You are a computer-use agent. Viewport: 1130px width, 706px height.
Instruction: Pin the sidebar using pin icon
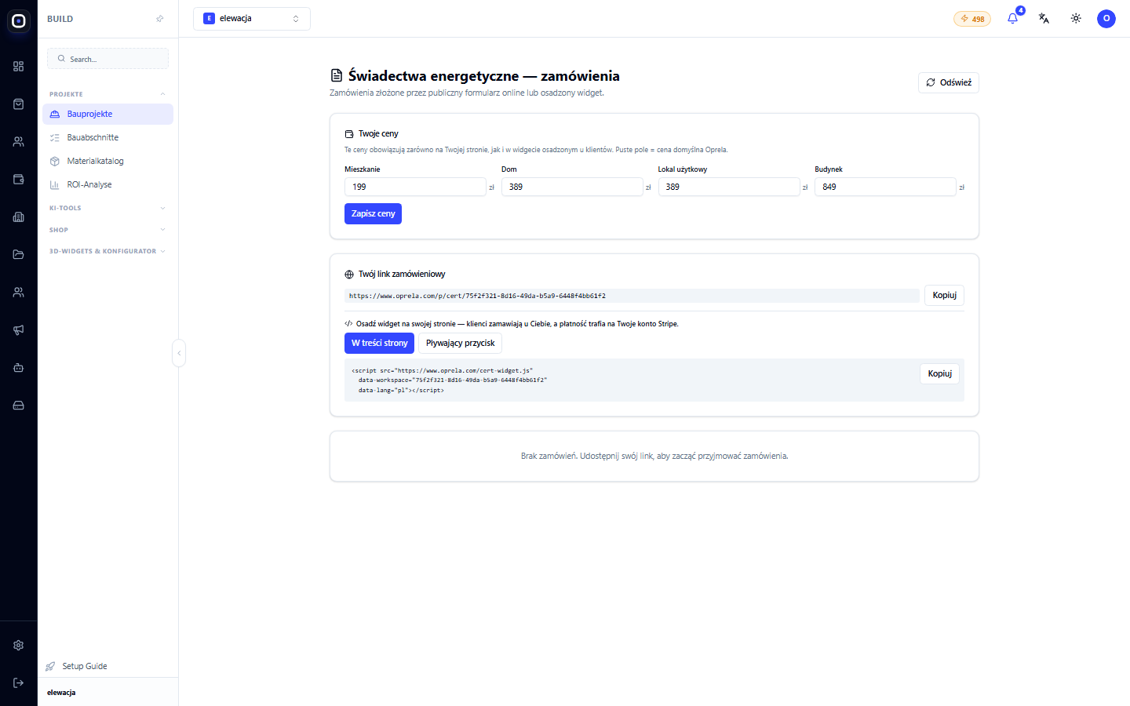point(160,19)
